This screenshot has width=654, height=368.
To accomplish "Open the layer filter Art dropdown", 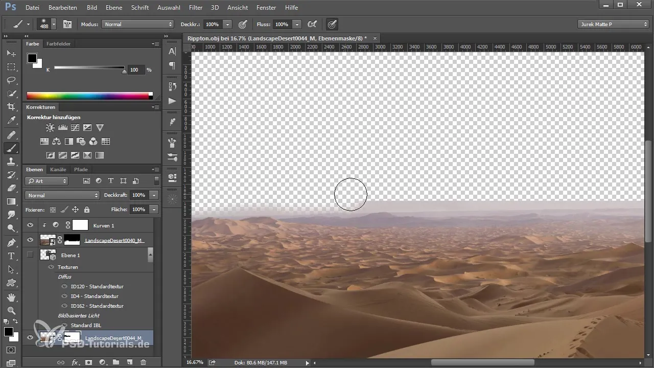I will click(46, 181).
